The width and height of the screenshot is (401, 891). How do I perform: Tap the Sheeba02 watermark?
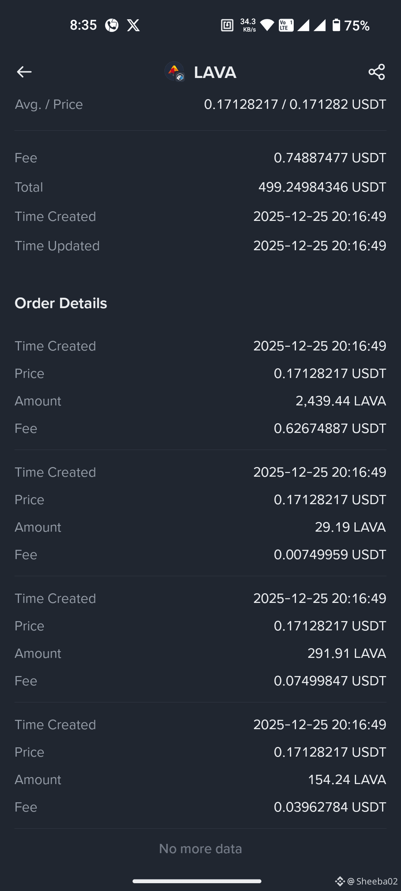pos(366,881)
